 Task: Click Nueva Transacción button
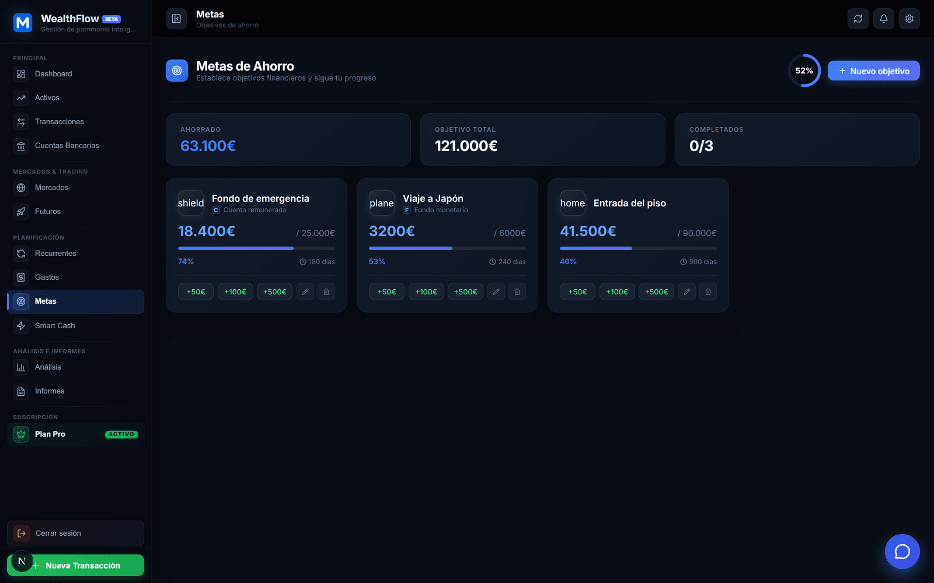click(x=75, y=566)
